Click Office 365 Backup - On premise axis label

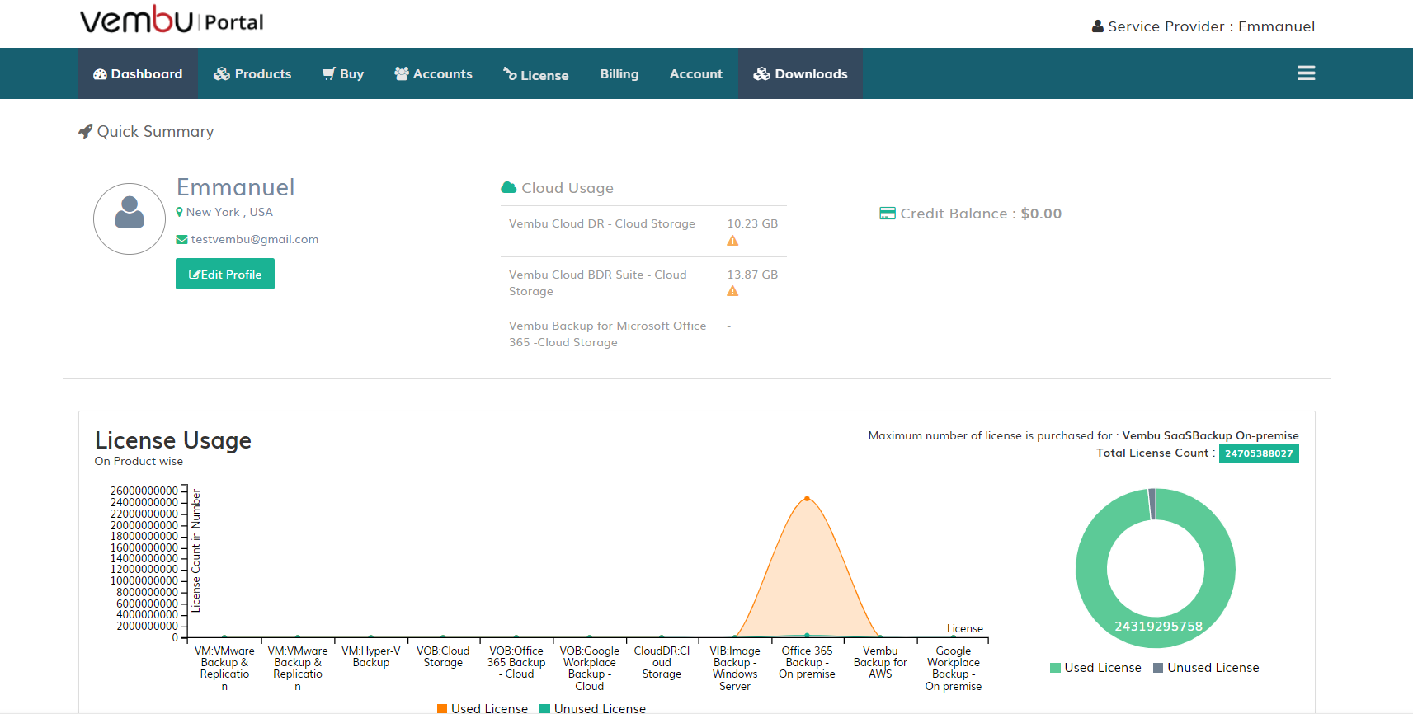(x=807, y=662)
